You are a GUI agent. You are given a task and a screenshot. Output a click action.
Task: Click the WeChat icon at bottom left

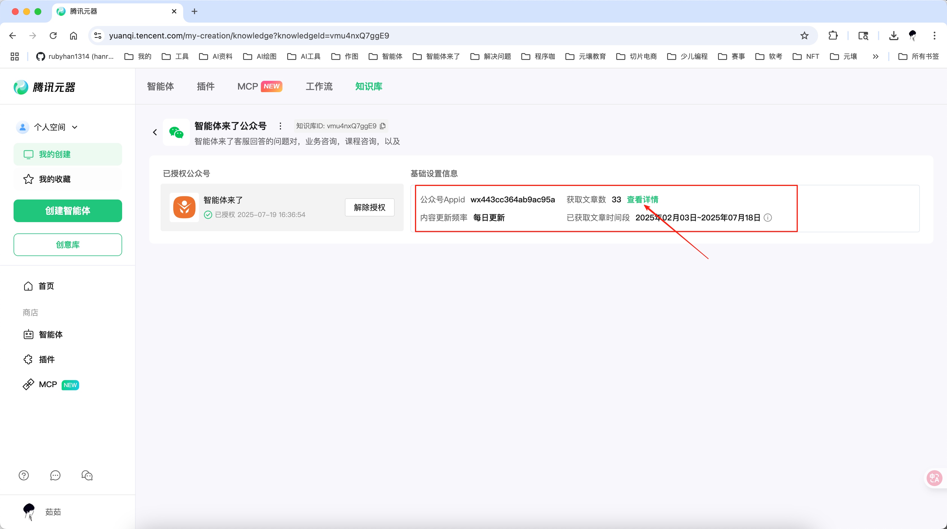tap(87, 475)
